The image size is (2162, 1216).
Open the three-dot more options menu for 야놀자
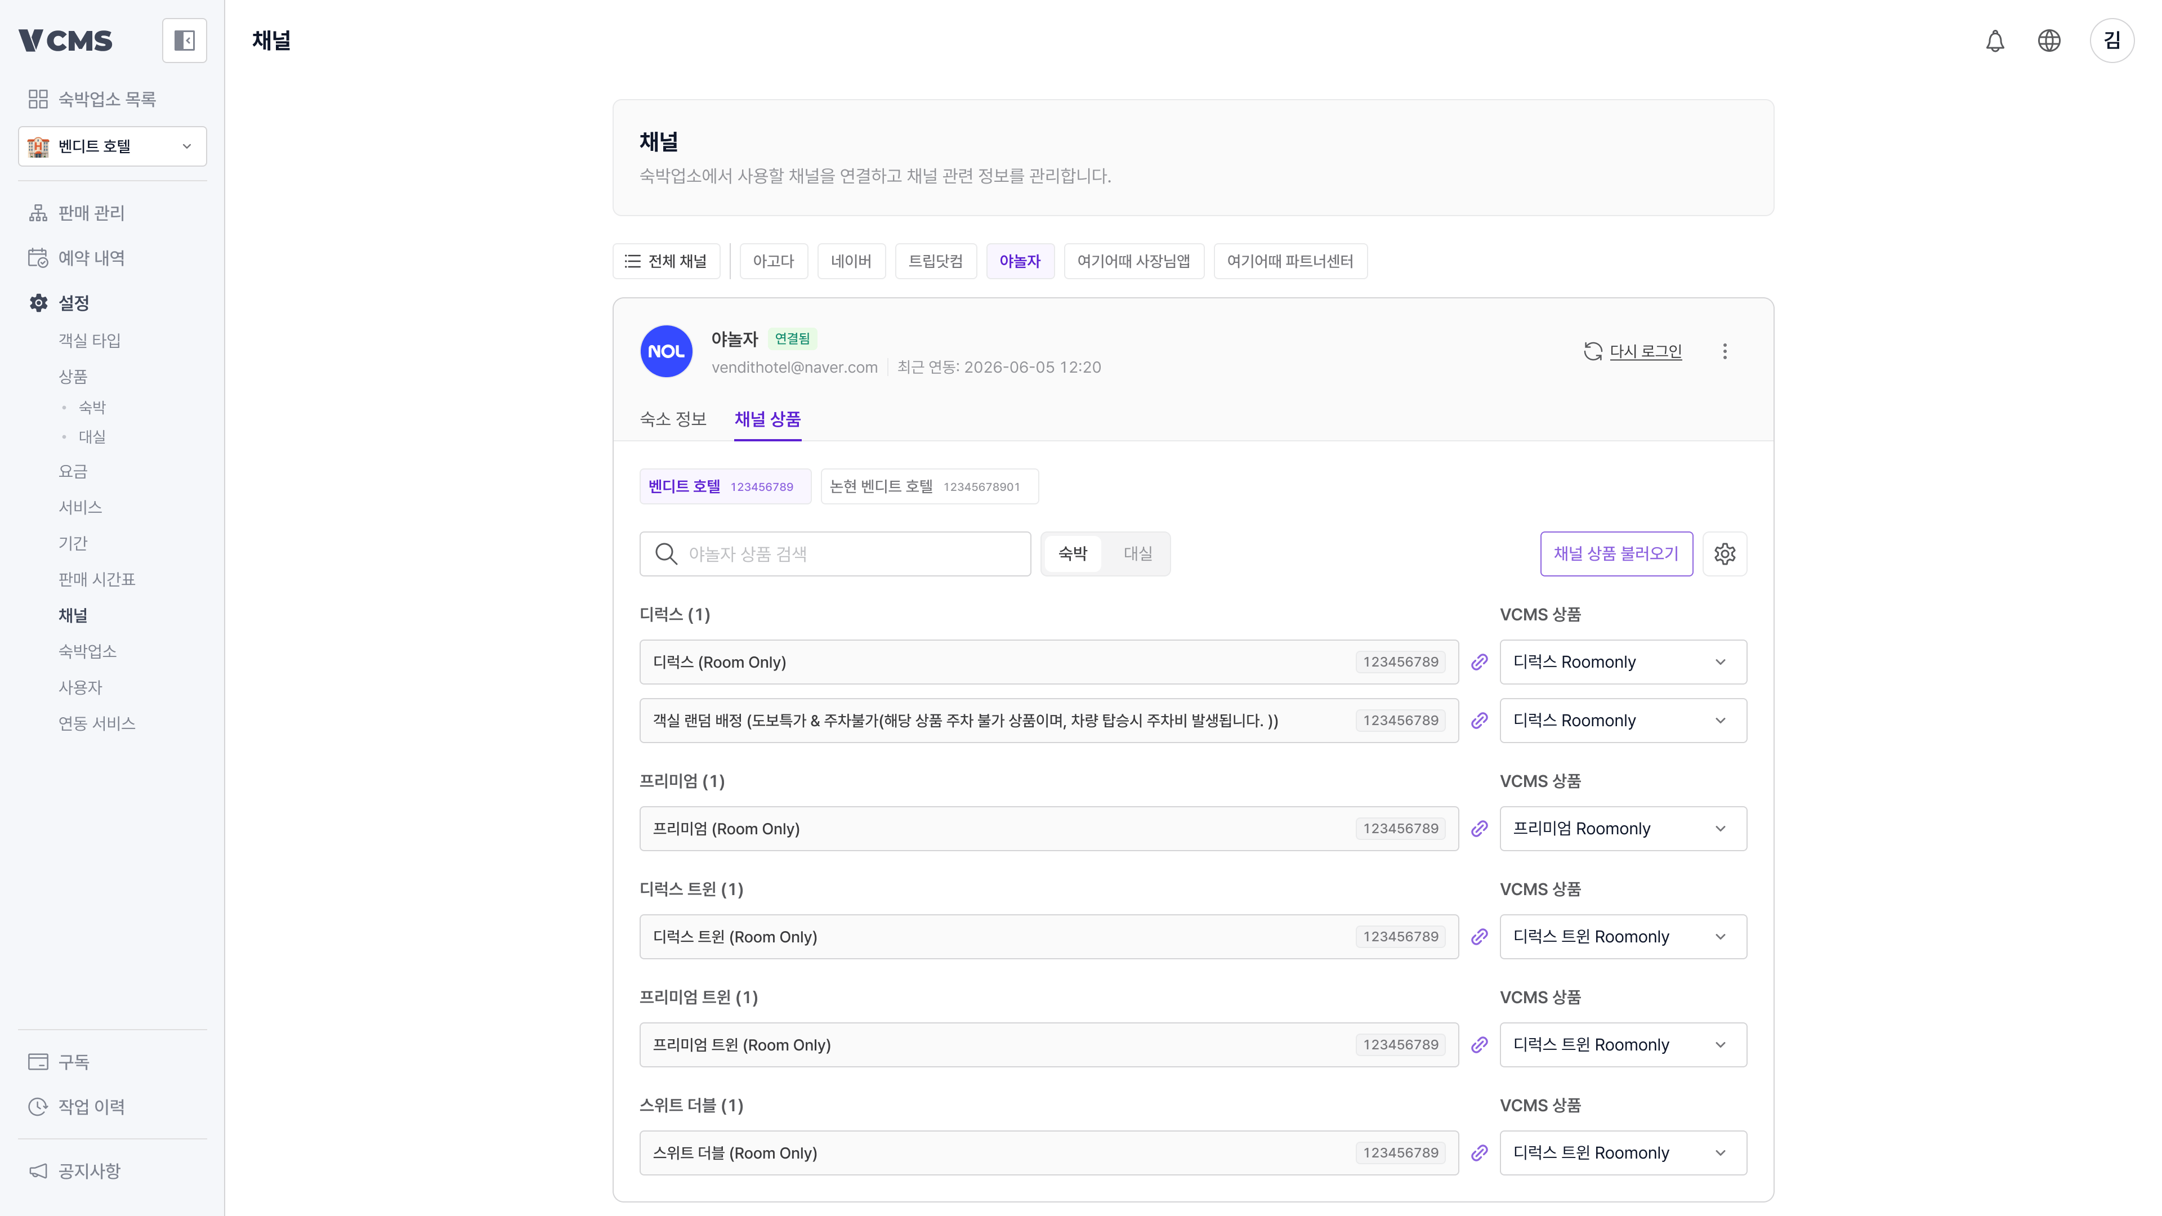(x=1725, y=352)
